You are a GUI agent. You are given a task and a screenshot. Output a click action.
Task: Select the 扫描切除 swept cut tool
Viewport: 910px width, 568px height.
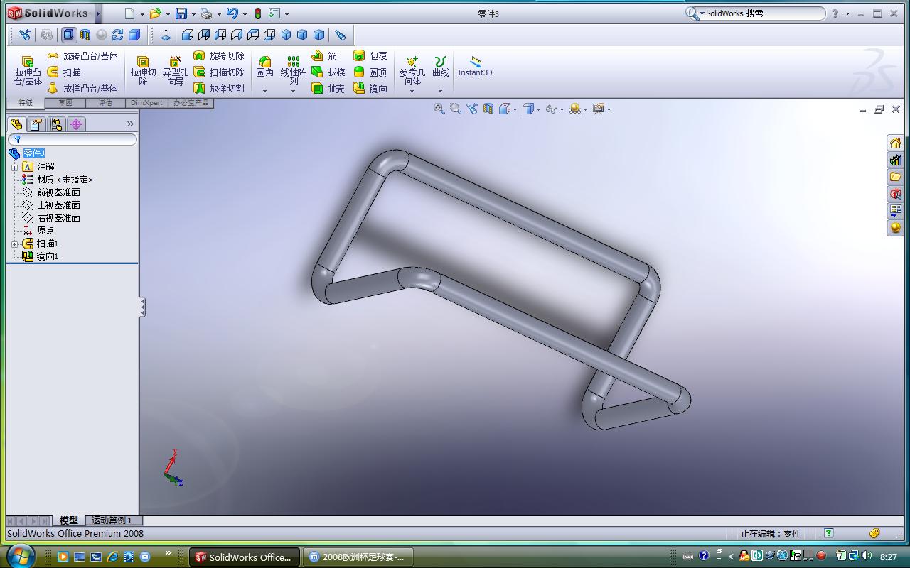tap(219, 72)
